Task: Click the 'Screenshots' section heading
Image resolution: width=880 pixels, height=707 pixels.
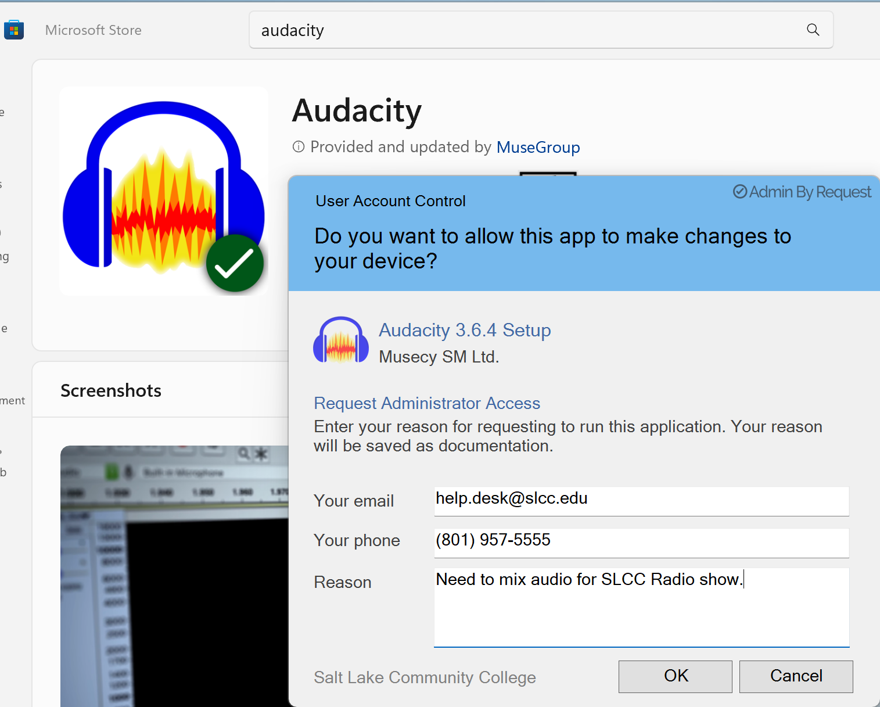Action: click(x=110, y=390)
